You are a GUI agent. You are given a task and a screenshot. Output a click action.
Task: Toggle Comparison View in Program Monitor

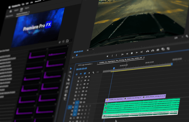point(163,49)
